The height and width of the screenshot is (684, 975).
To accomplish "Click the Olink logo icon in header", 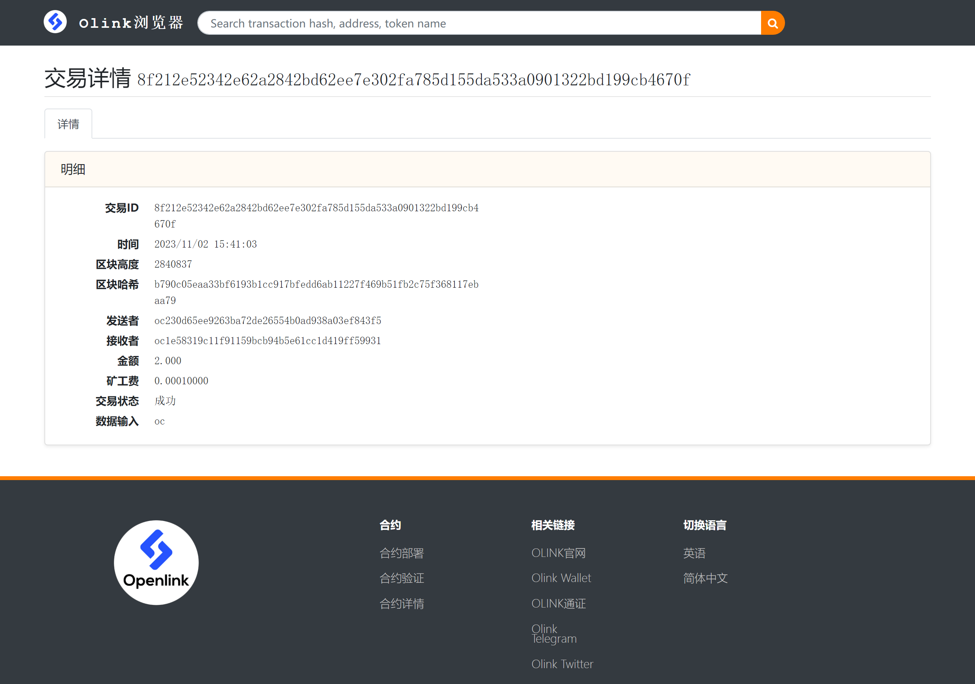I will [55, 22].
